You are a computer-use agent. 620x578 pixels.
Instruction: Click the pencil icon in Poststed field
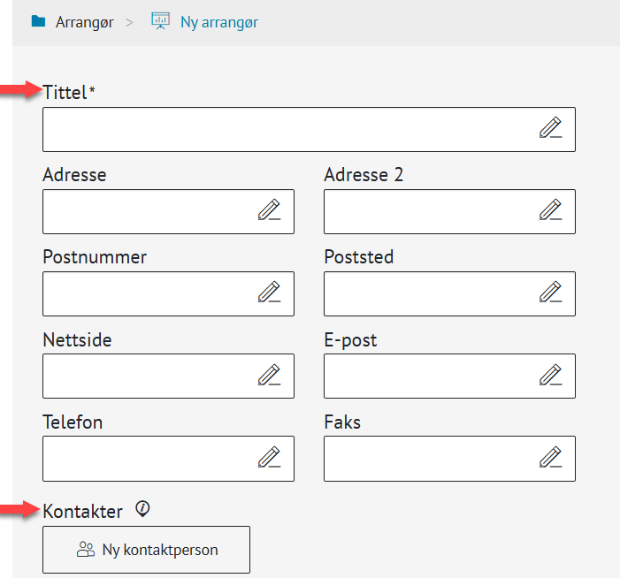(550, 293)
